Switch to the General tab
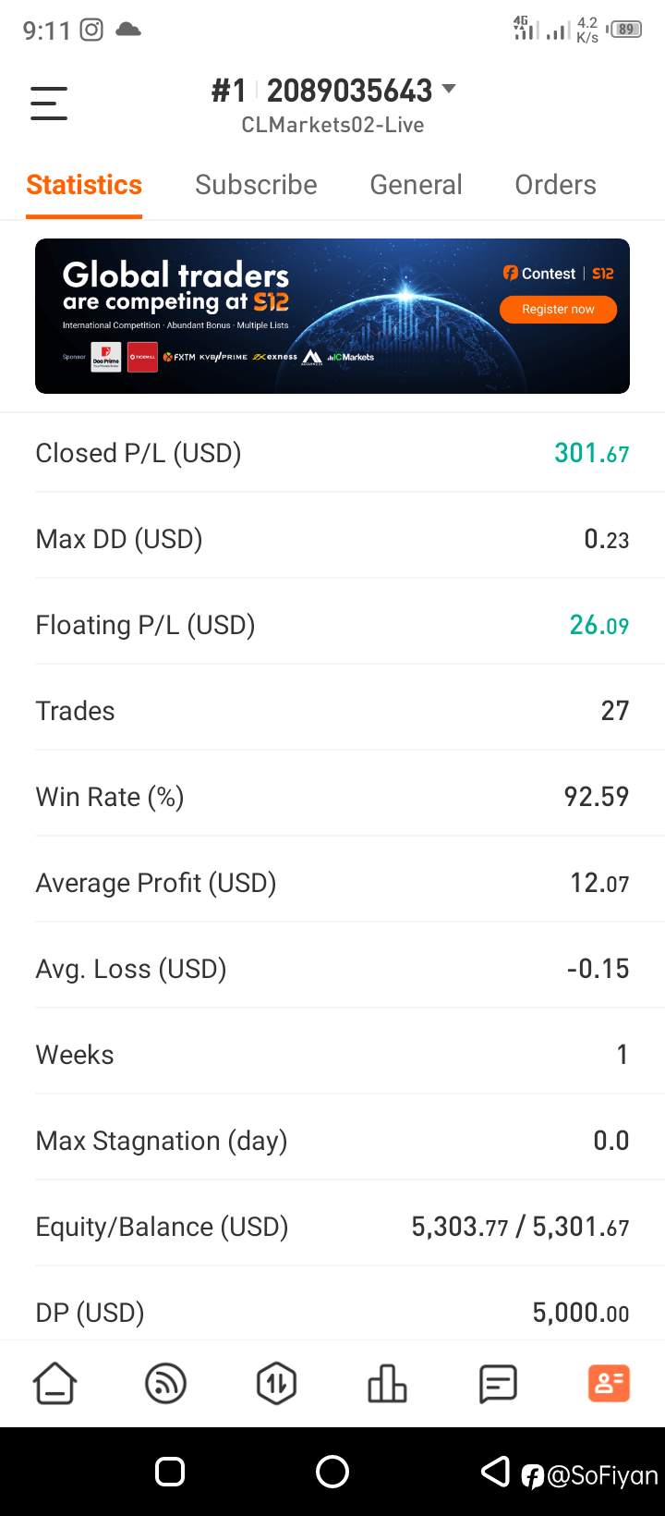 [416, 185]
